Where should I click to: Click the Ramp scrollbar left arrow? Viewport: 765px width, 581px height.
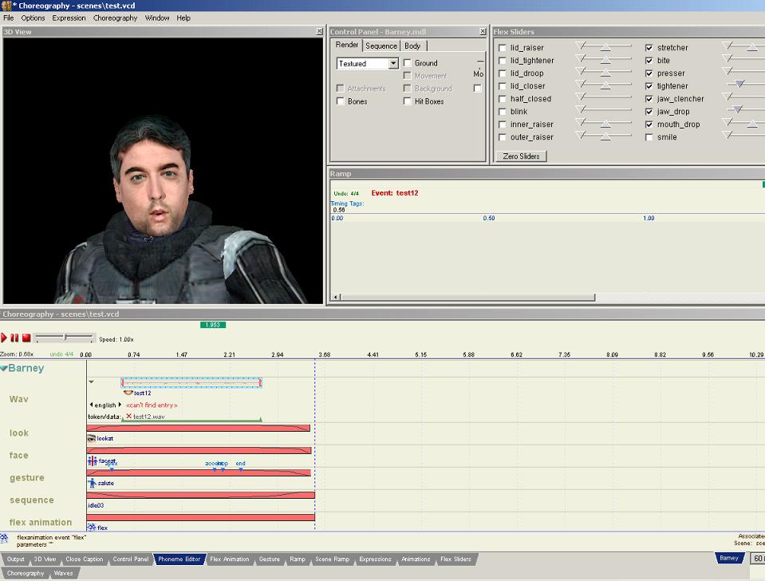pyautogui.click(x=336, y=297)
